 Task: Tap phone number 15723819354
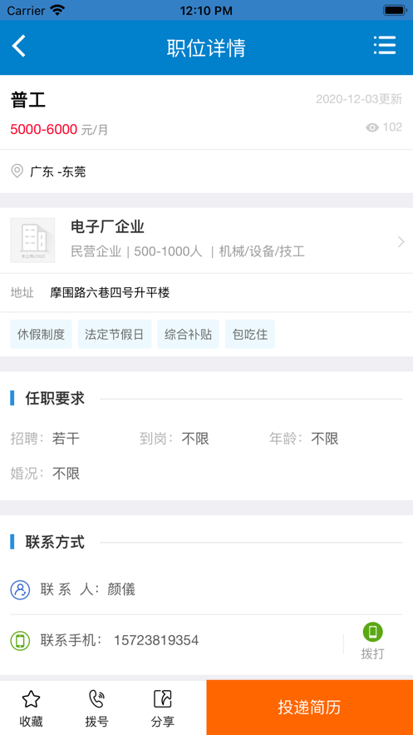pyautogui.click(x=156, y=640)
